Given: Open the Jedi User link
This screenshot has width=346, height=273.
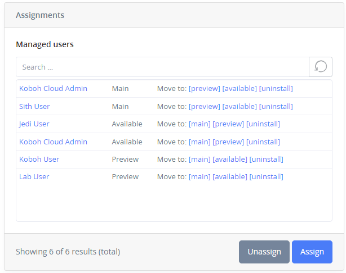Looking at the screenshot, I should coord(34,124).
